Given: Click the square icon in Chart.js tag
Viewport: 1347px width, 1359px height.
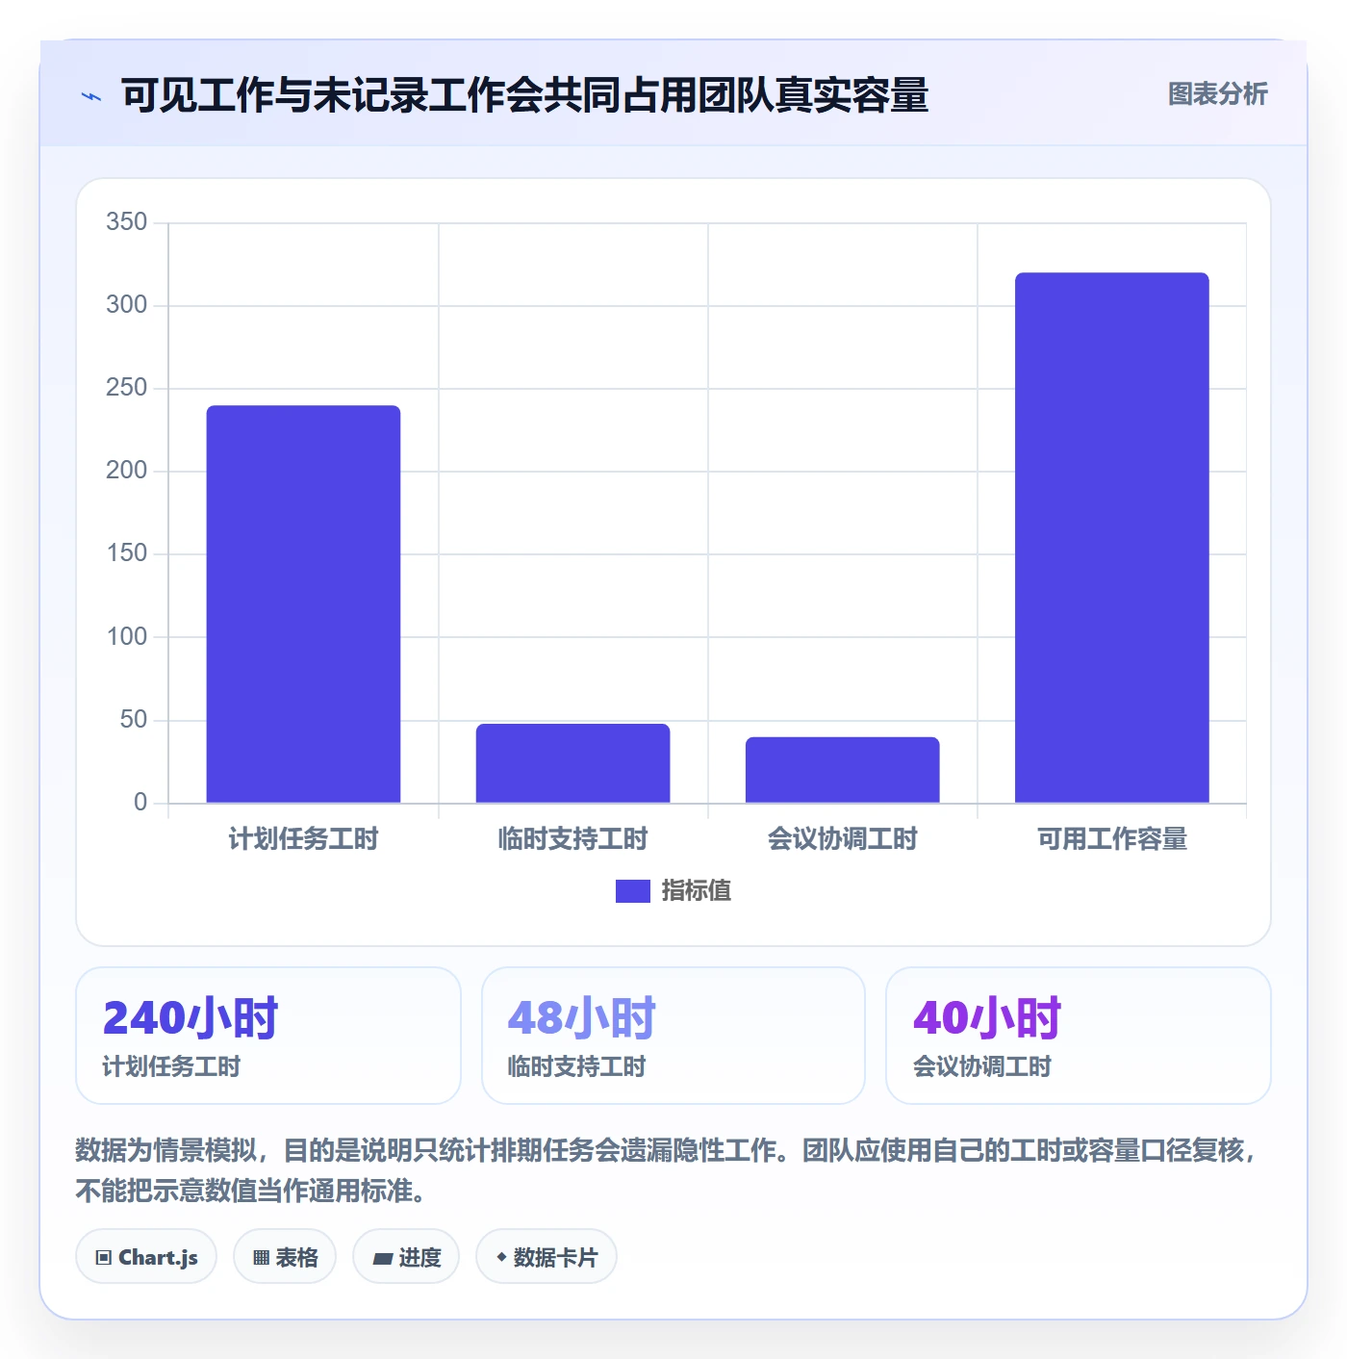Looking at the screenshot, I should pos(104,1257).
